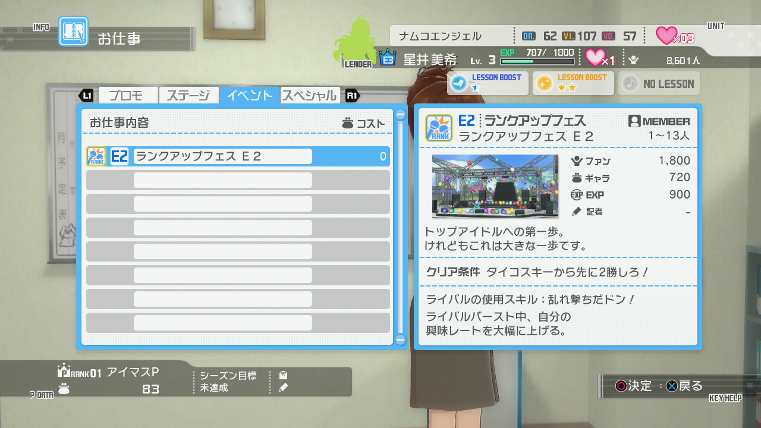Click the fan reward value 1,800
This screenshot has width=761, height=428.
click(674, 160)
